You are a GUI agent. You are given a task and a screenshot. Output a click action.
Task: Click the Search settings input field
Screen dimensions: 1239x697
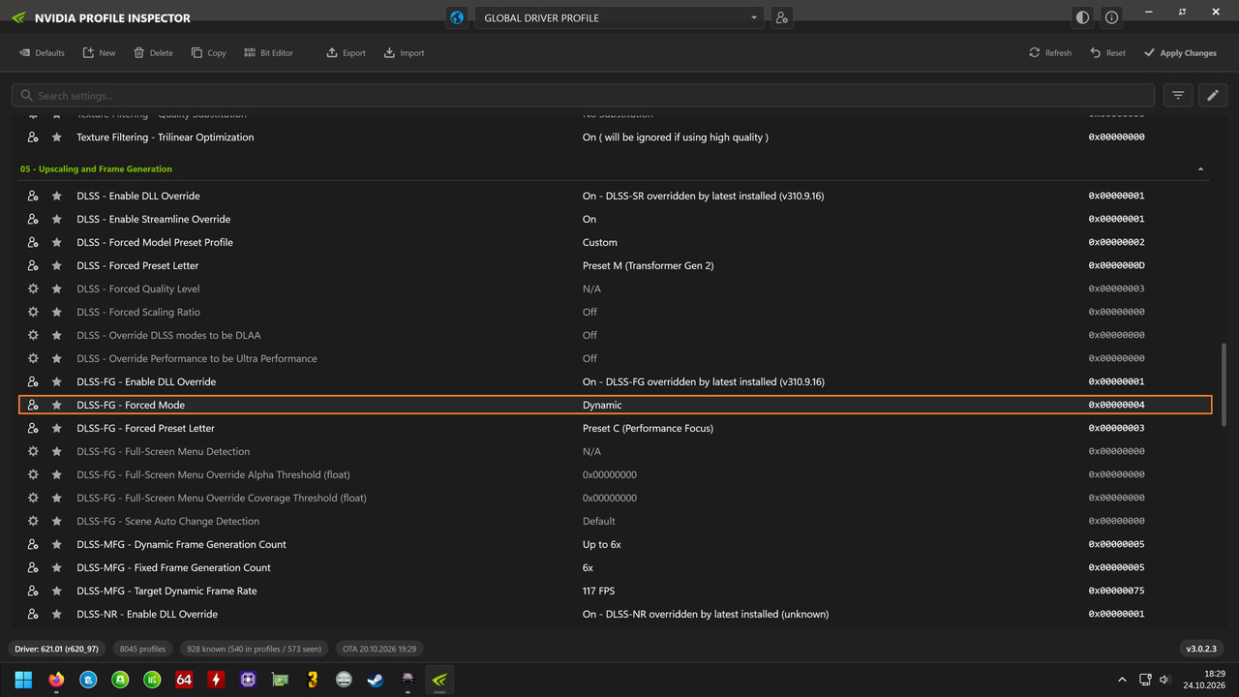(x=583, y=95)
